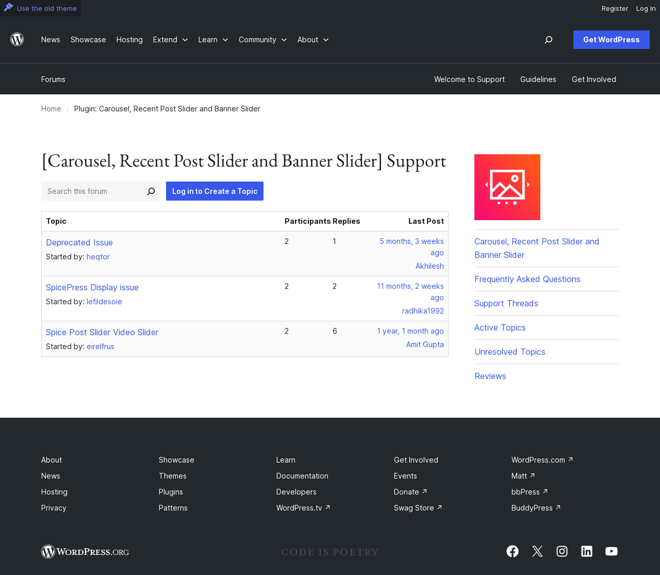This screenshot has width=660, height=575.
Task: Open Unresolved Topics link
Action: [x=510, y=352]
